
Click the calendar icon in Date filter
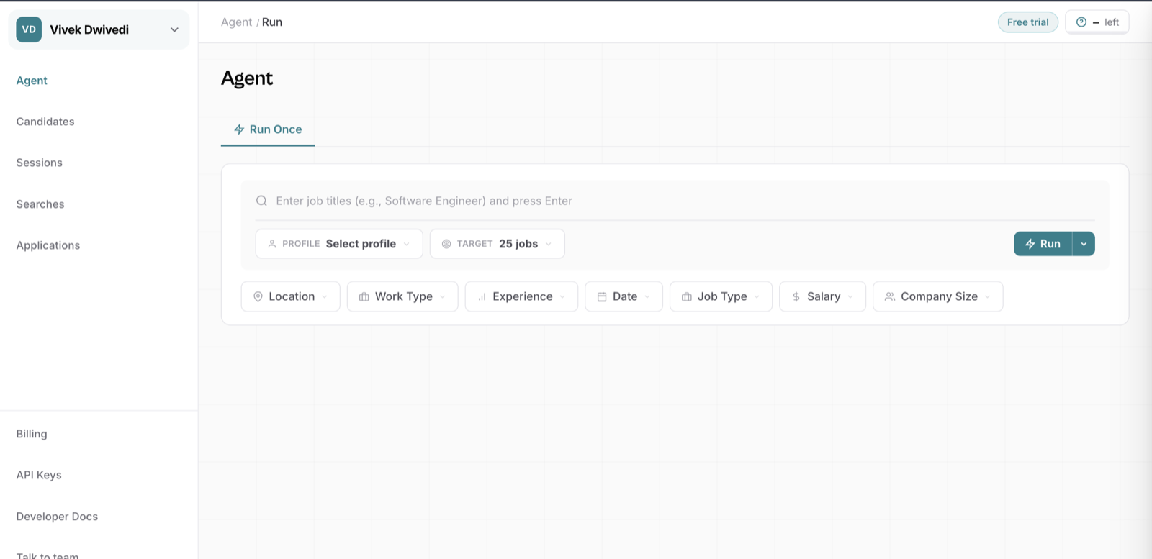point(602,296)
